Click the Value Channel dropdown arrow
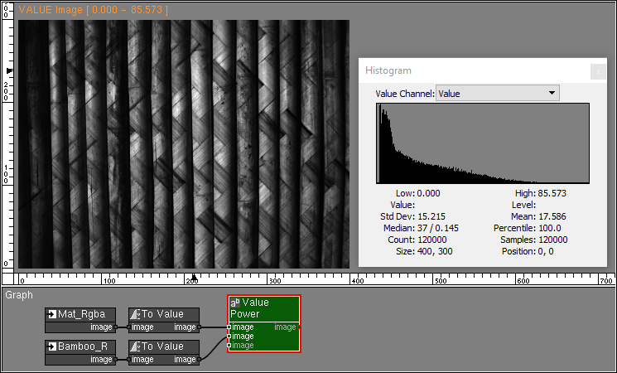The width and height of the screenshot is (617, 373). pyautogui.click(x=552, y=94)
